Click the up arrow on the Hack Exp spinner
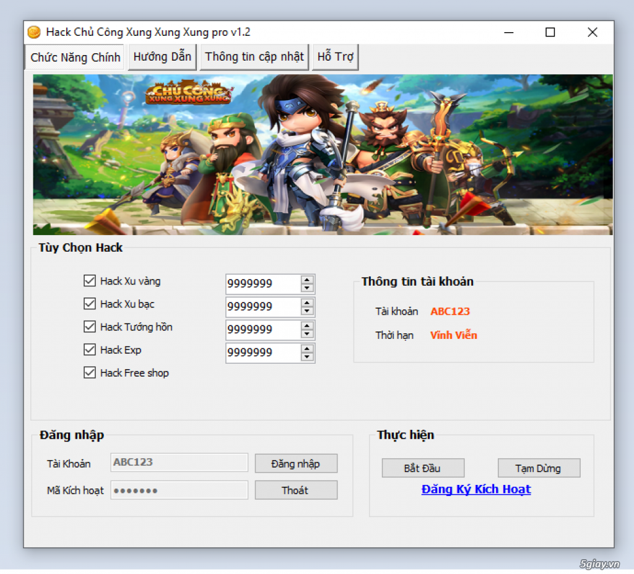634x574 pixels. tap(308, 349)
